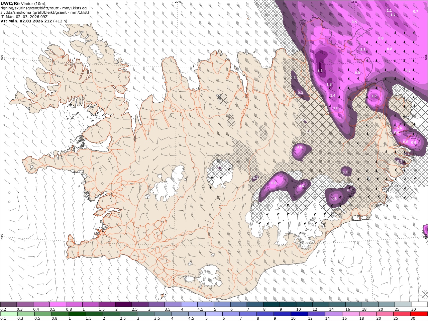Select the darkest green swatch labeled 1 in lower legend
This screenshot has height=321, width=428.
tap(77, 314)
